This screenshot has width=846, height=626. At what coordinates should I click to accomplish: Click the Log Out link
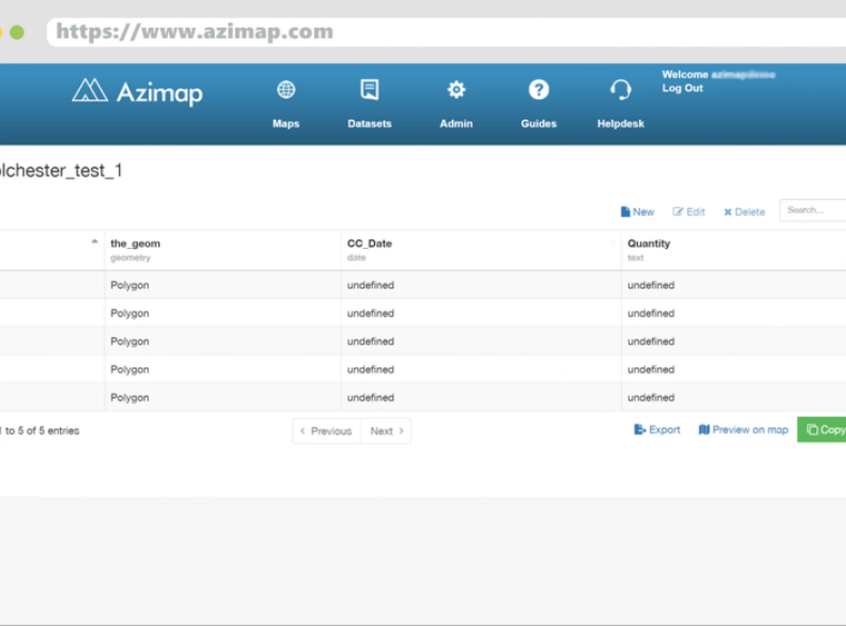[x=682, y=88]
